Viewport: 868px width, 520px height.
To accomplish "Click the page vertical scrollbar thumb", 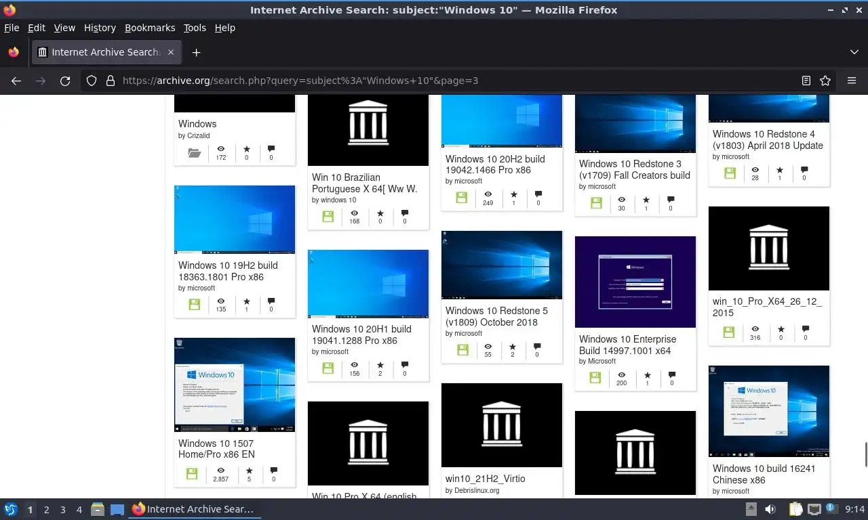I will point(865,454).
